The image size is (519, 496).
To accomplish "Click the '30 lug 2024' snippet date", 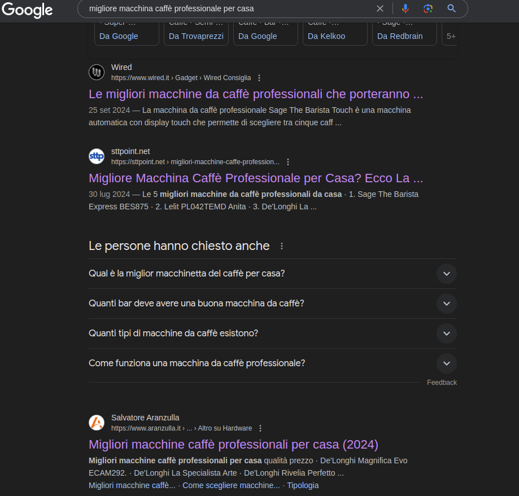I will click(x=109, y=194).
